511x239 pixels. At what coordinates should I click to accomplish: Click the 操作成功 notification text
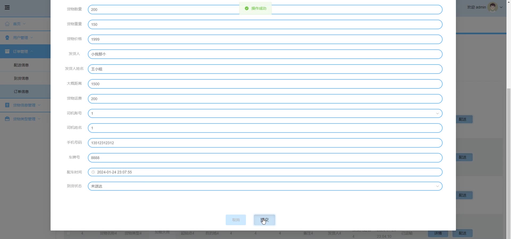click(259, 8)
